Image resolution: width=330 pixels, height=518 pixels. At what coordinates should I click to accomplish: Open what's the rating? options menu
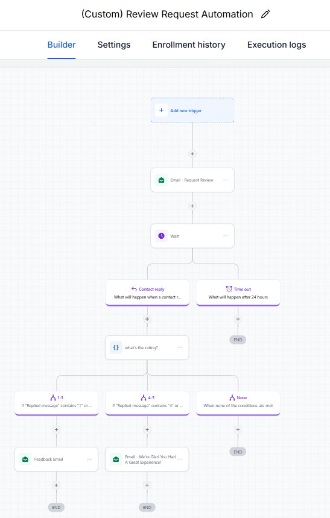(x=180, y=347)
